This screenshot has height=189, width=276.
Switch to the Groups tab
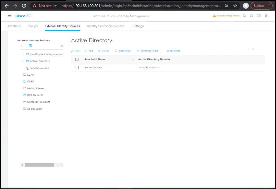click(33, 26)
